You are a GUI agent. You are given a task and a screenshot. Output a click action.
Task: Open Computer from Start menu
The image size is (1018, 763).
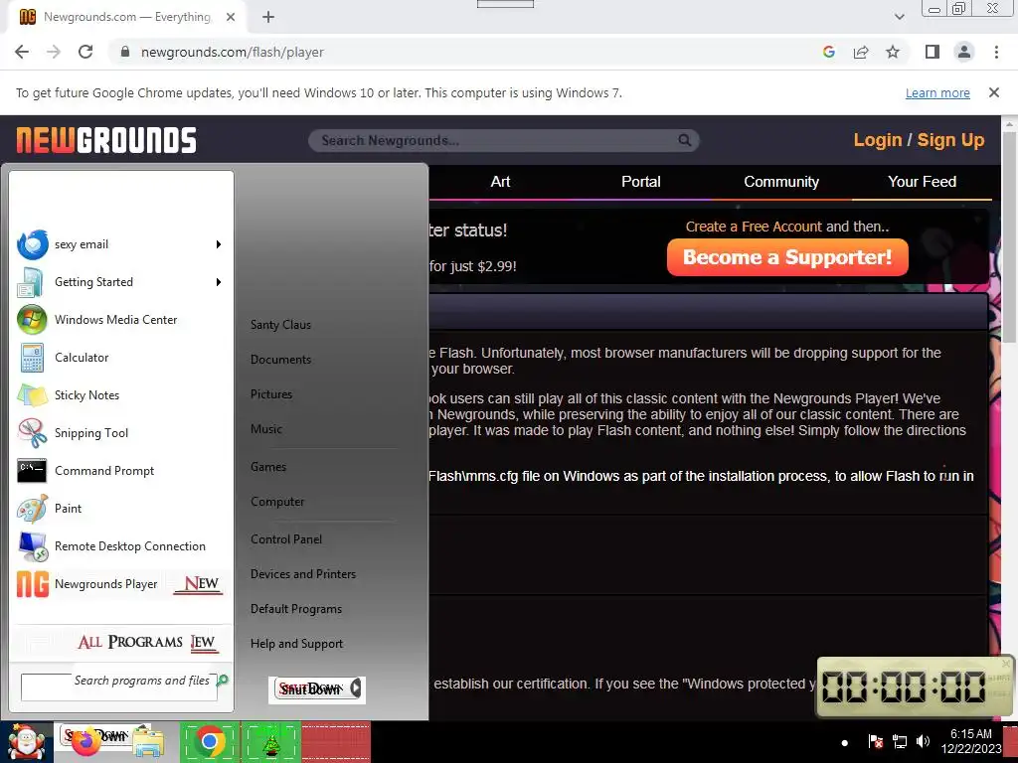pos(277,502)
